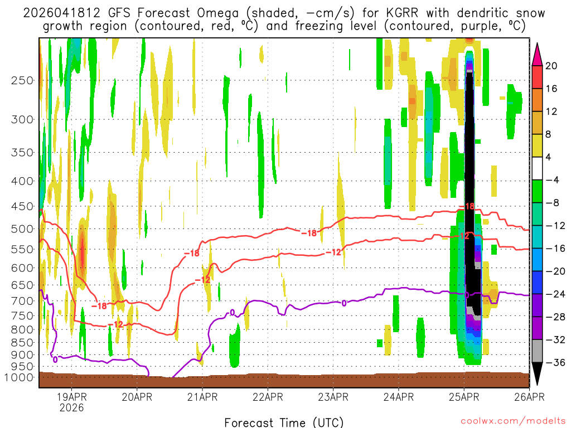Click the green -4 to -8 colorbar segment
The image size is (571, 428).
coord(537,191)
